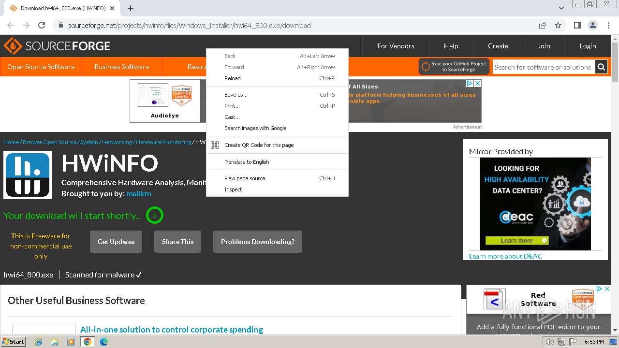
Task: Click the Problems Downloading? button
Action: [x=258, y=242]
